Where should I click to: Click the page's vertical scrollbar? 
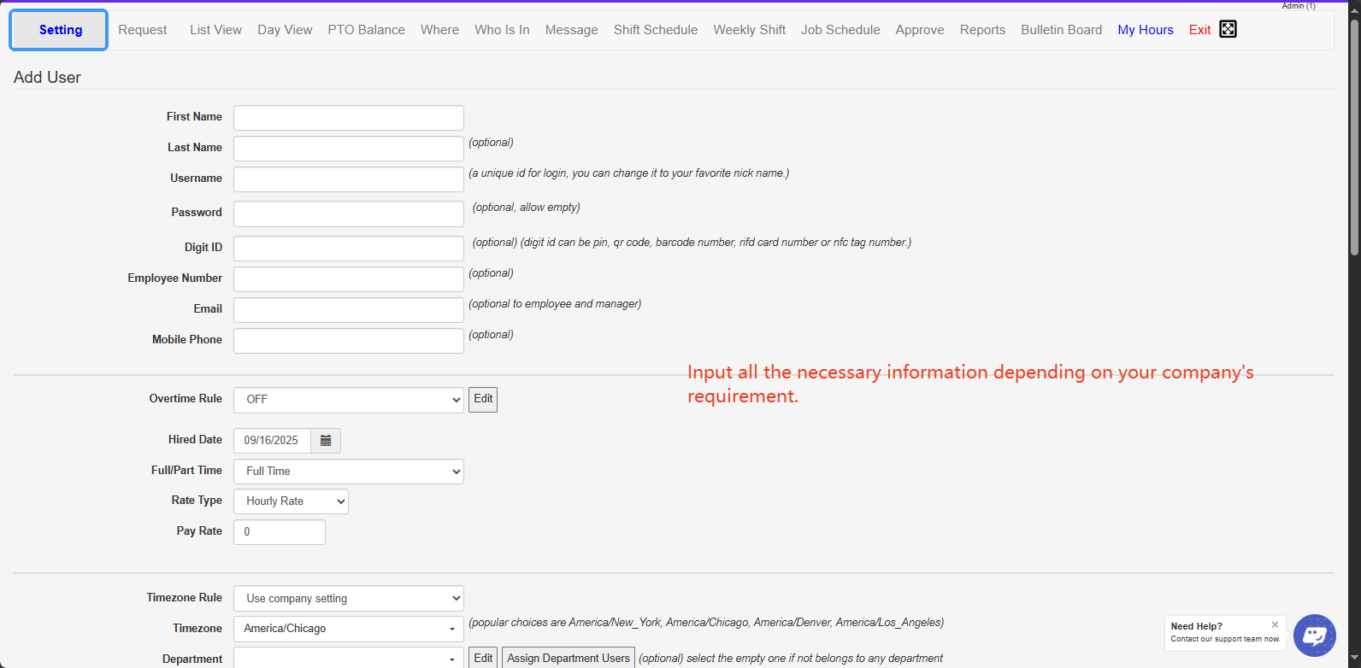coord(1354,137)
